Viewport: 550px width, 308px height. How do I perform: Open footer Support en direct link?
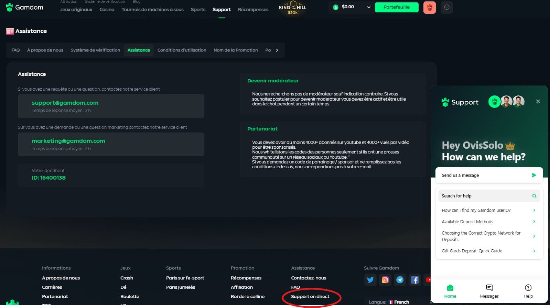coord(310,296)
